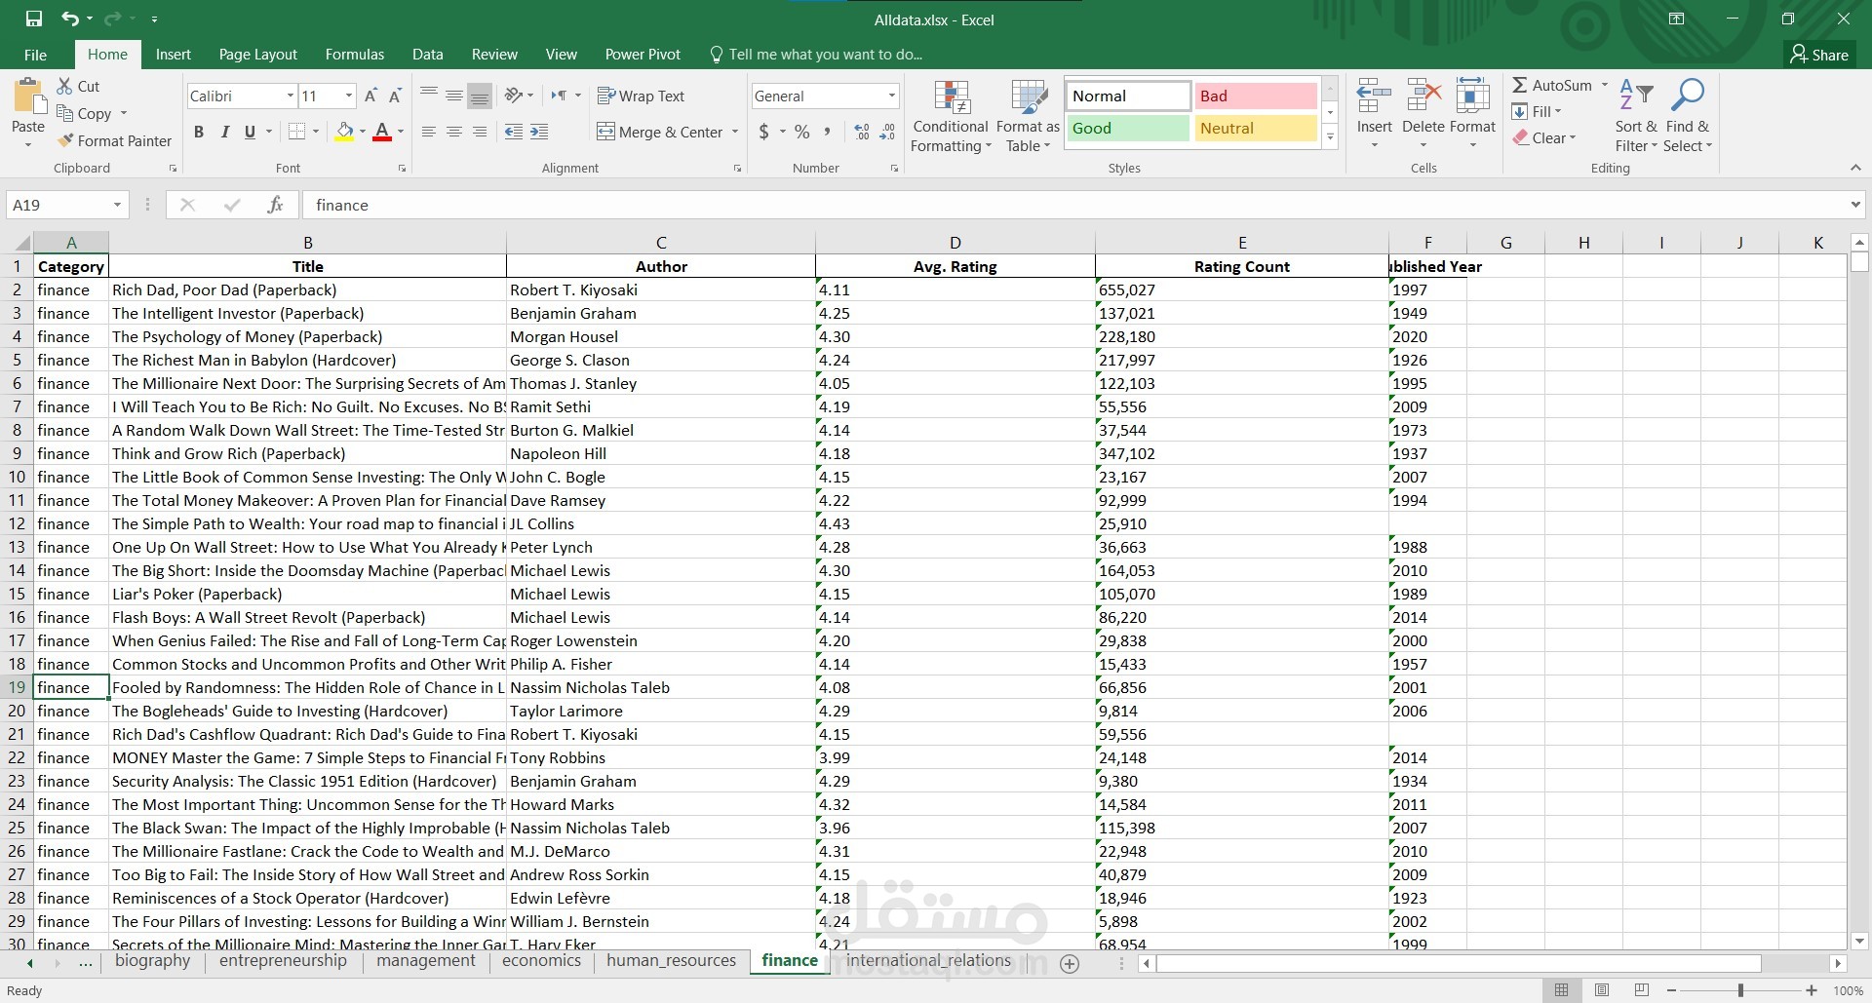Click the Insert Function fx button
Screen dimensions: 1872x1003
(275, 205)
